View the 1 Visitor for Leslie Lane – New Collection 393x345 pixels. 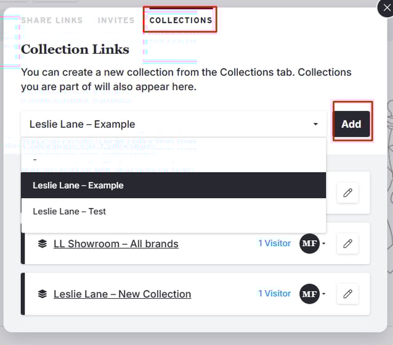(x=274, y=293)
